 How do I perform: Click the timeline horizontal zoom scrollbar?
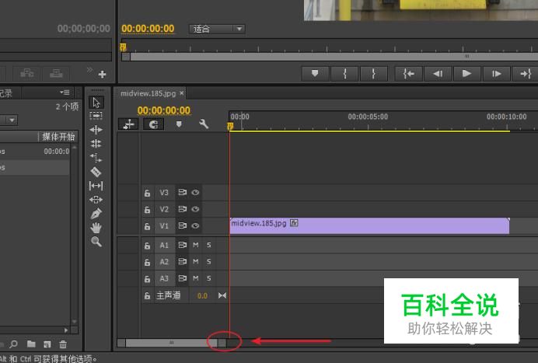[x=172, y=343]
